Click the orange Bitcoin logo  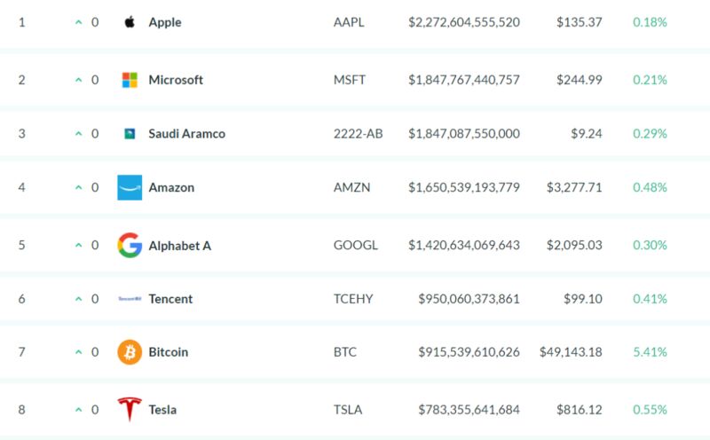tap(130, 351)
